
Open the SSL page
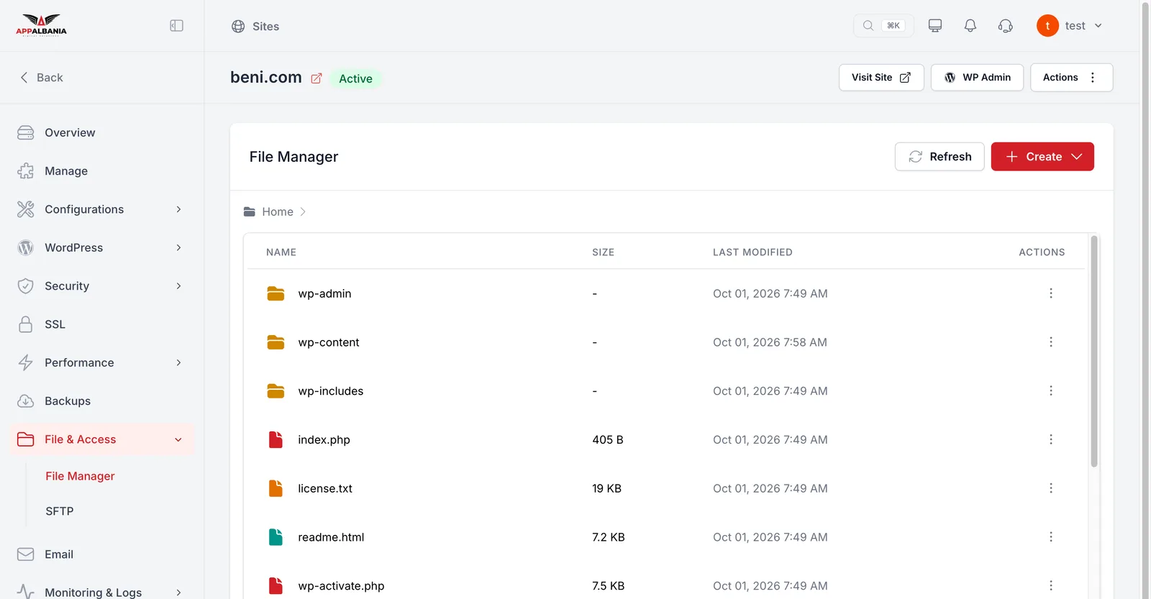102,324
